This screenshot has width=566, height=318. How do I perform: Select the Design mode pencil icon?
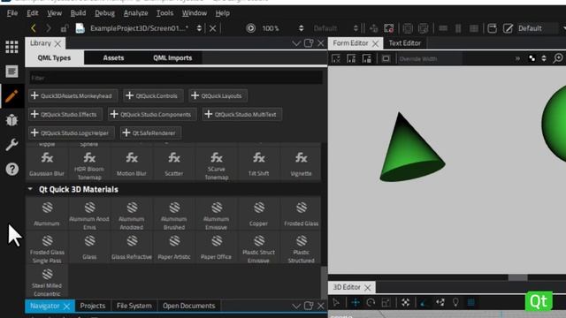11,96
